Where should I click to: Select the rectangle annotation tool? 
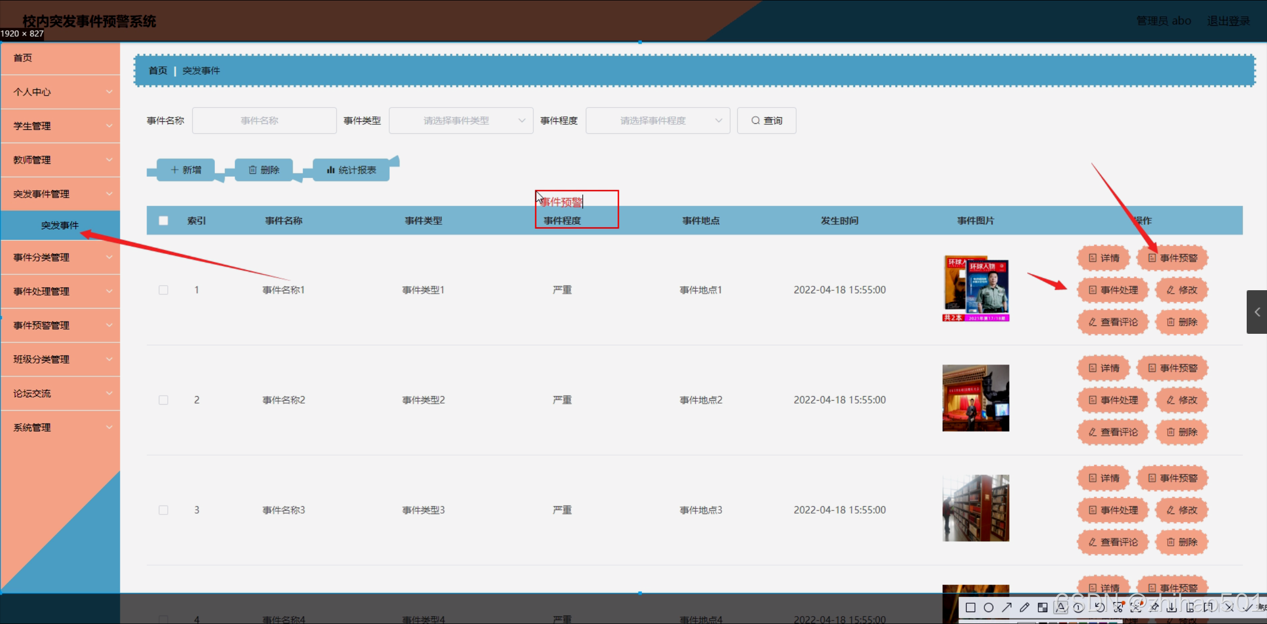(970, 608)
